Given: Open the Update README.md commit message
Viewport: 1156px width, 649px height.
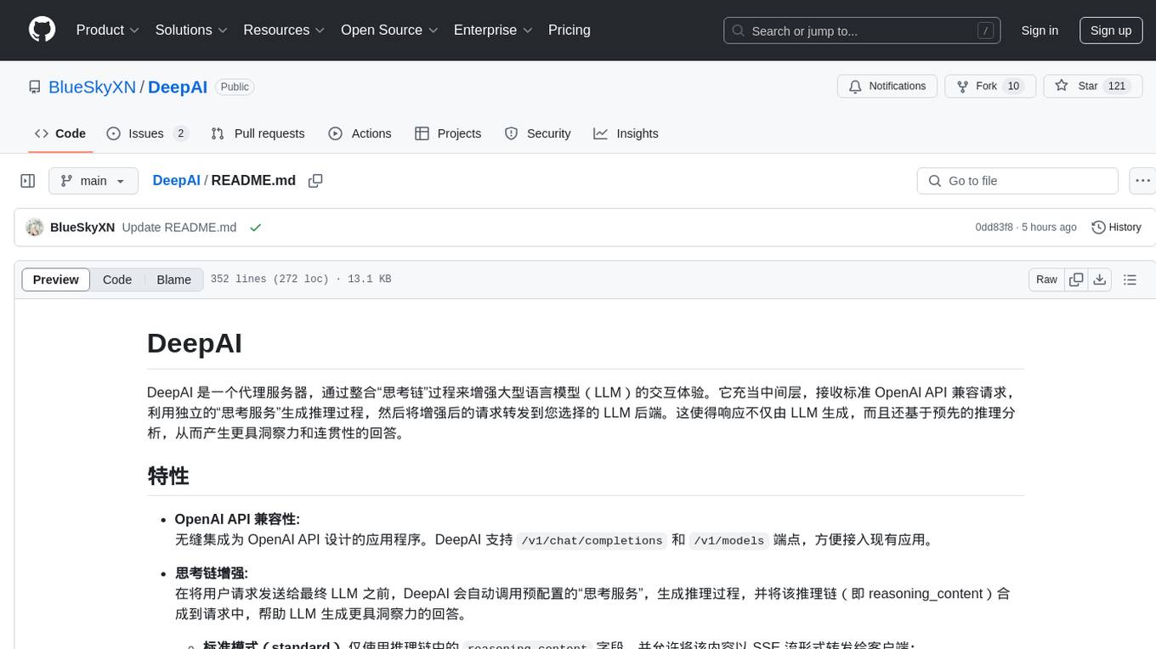Looking at the screenshot, I should pyautogui.click(x=179, y=228).
